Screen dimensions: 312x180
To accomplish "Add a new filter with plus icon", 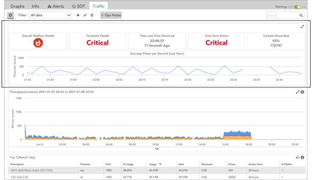I will (78, 15).
